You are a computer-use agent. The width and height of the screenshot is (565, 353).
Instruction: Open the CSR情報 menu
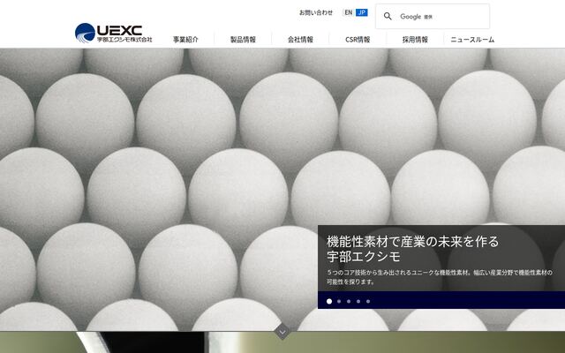[x=358, y=40]
